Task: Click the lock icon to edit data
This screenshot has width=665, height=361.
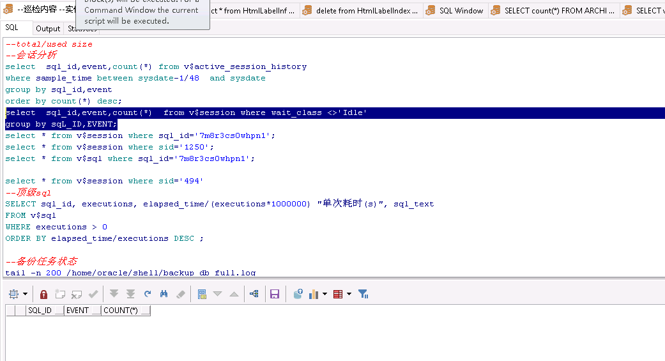Action: click(43, 295)
